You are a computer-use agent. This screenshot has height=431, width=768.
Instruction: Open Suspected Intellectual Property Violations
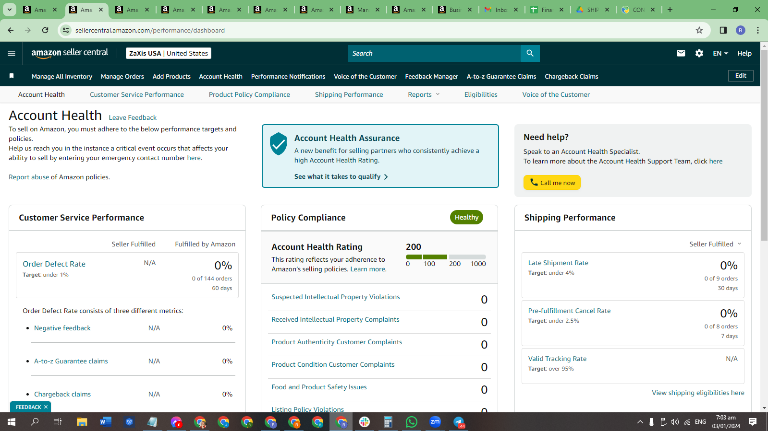(336, 297)
